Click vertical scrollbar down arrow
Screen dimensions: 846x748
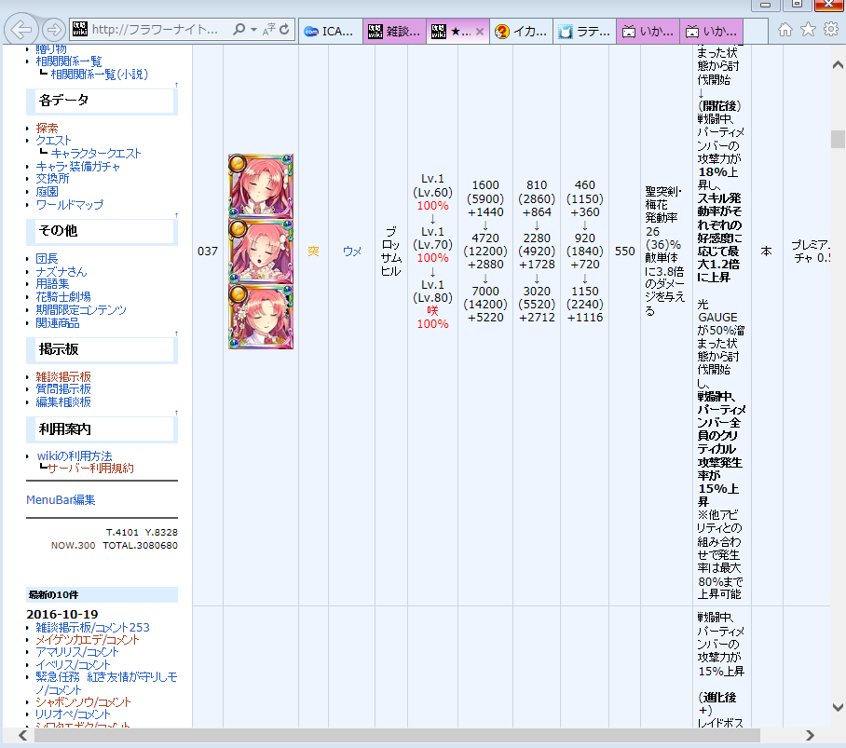click(838, 707)
